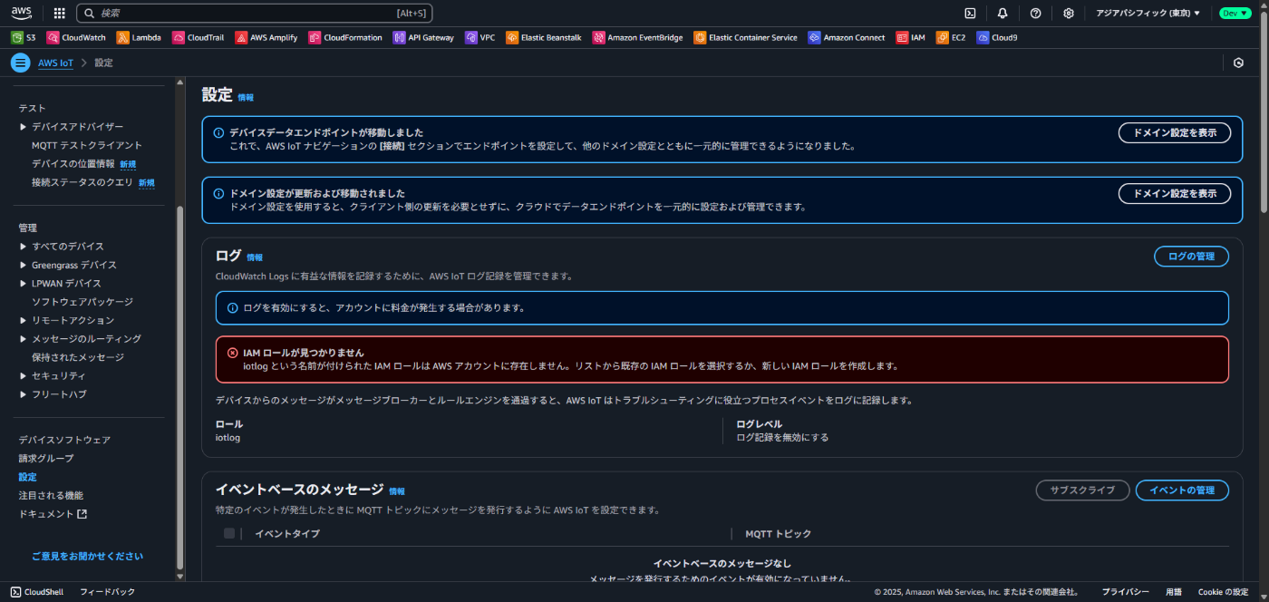Go to AWS IoT breadcrumb link
Viewport: 1269px width, 602px height.
(55, 63)
